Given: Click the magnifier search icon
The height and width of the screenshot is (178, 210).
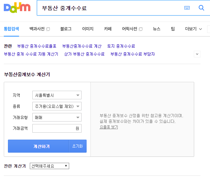Looking at the screenshot, I should 201,8.
